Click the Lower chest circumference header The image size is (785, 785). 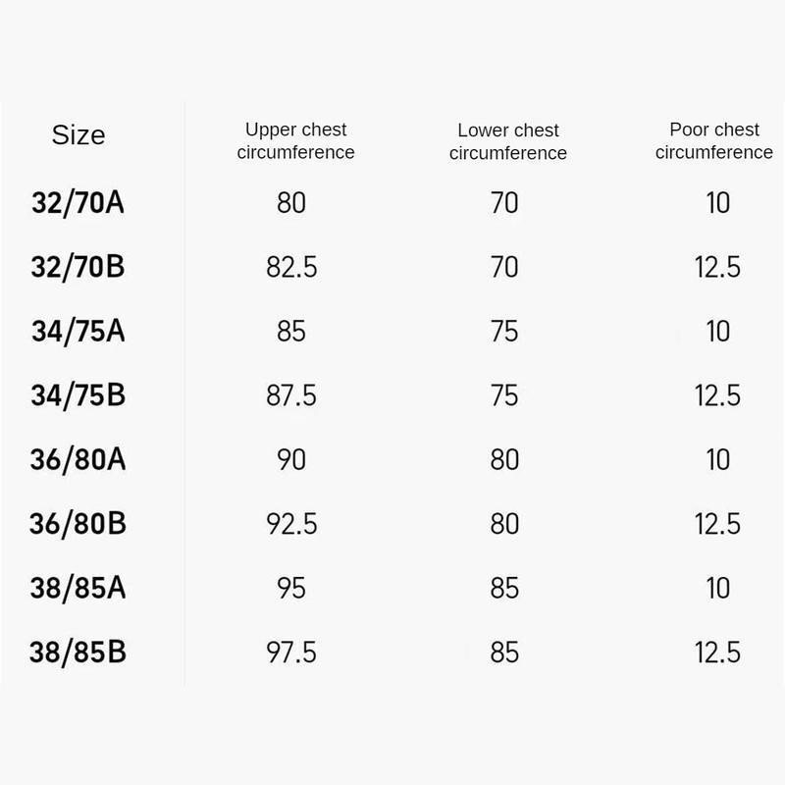click(507, 141)
